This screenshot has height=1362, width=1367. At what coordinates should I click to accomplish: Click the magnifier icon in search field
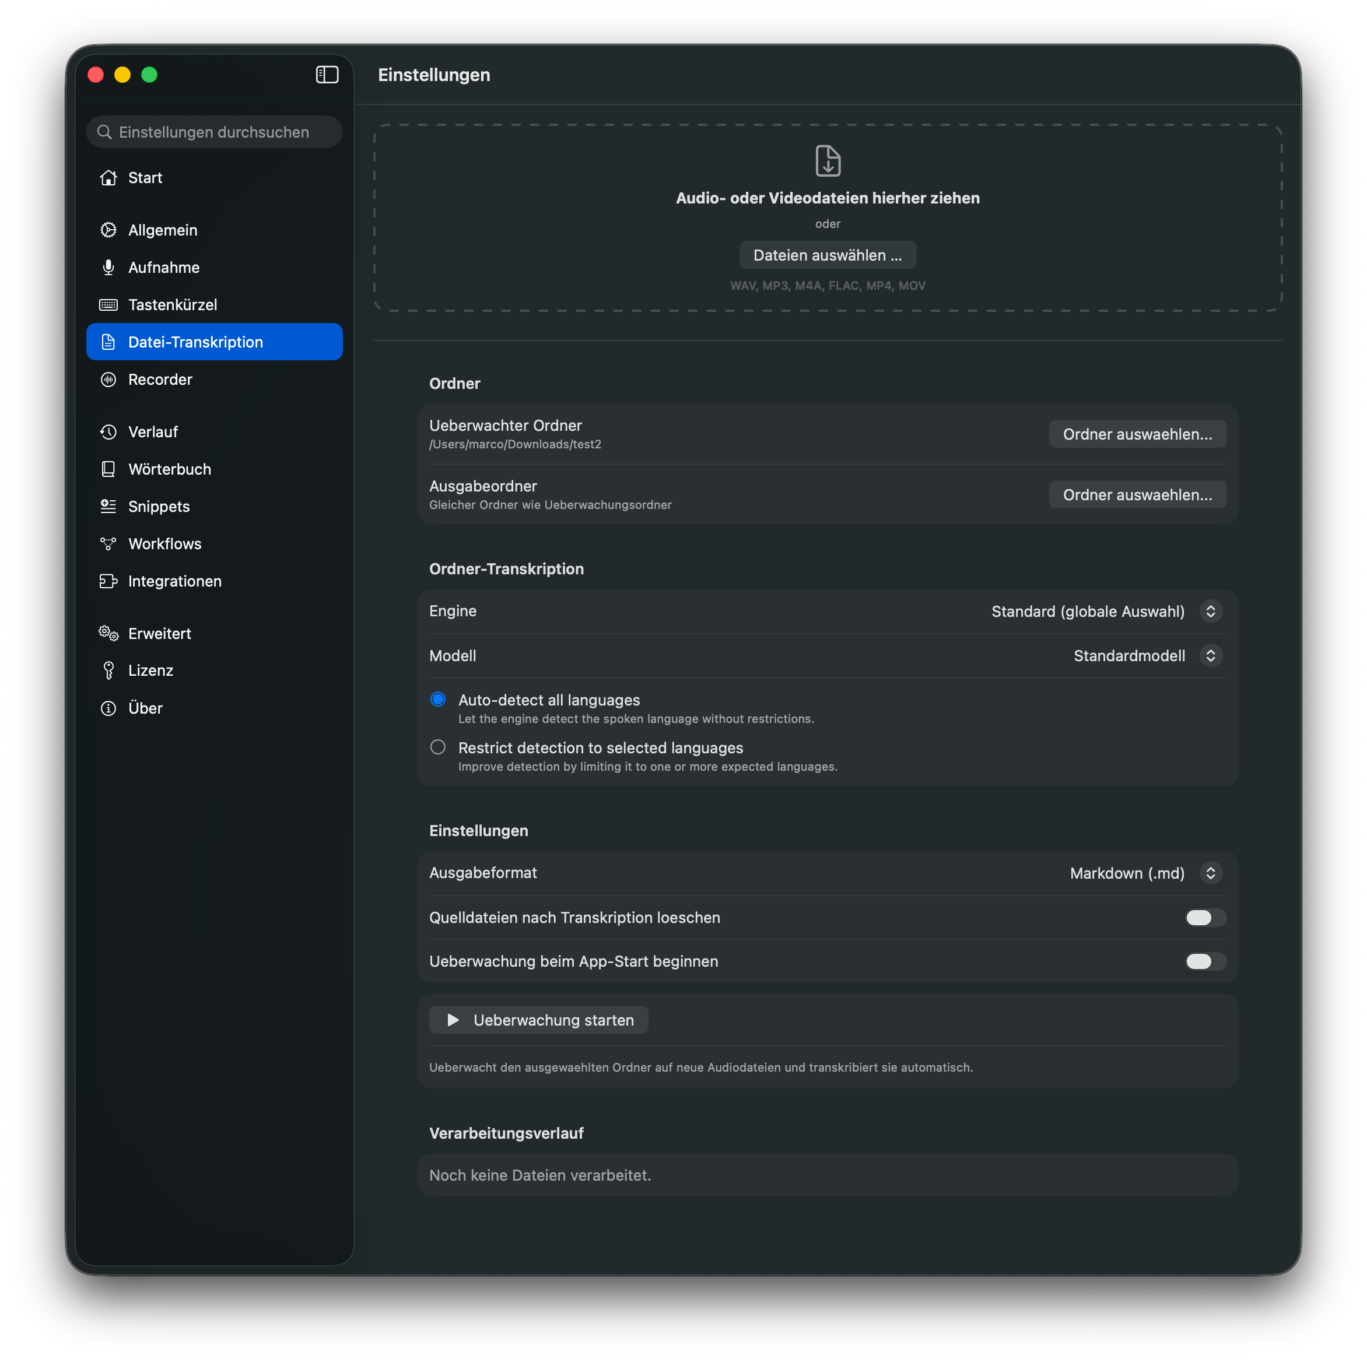[105, 132]
